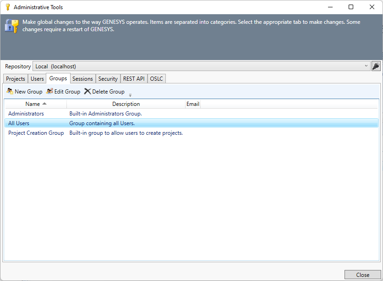
Task: Switch to the REST API tab
Action: [x=133, y=78]
